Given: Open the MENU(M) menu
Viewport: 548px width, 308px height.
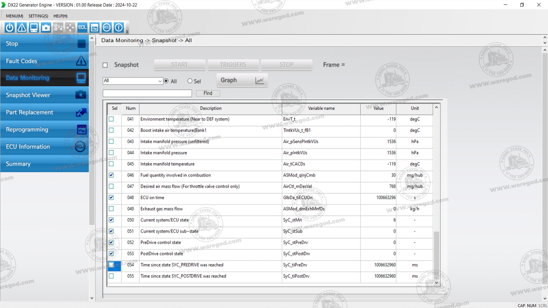Looking at the screenshot, I should (14, 16).
